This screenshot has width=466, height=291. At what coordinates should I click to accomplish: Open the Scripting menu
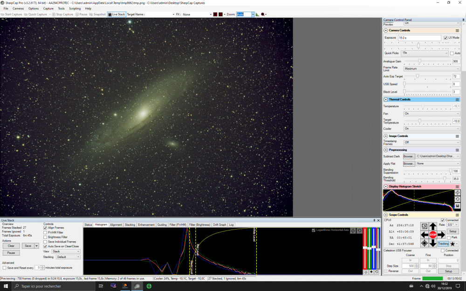[75, 8]
